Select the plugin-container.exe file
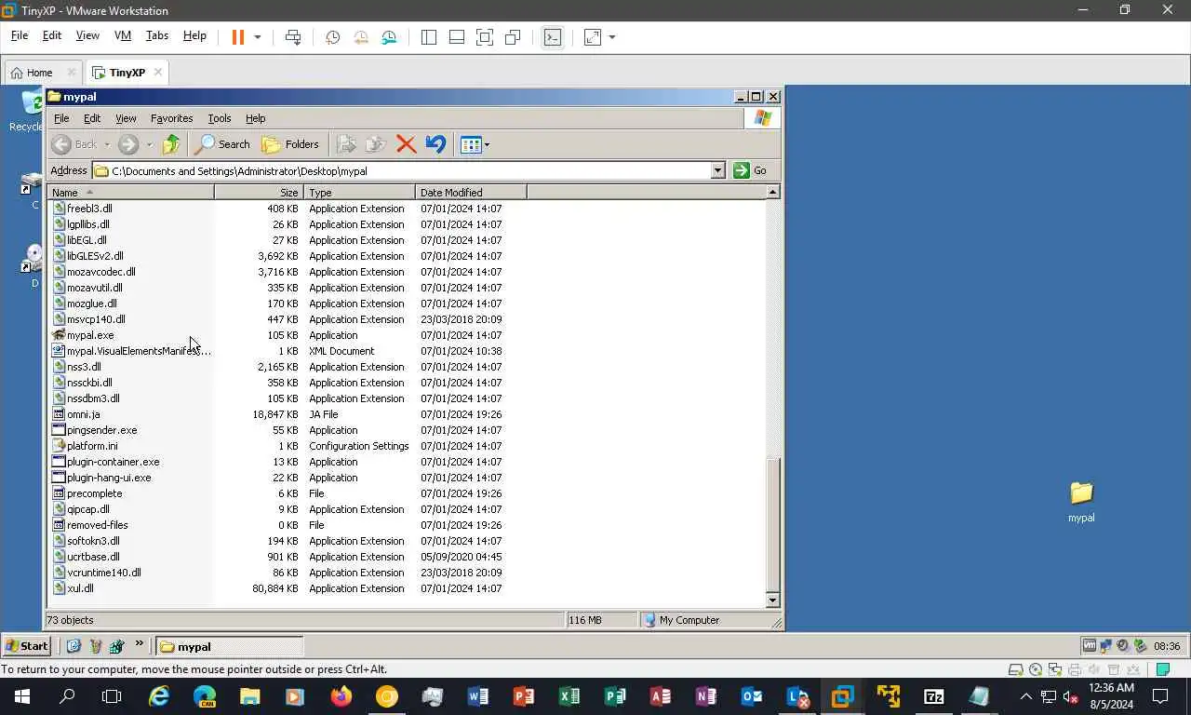 pos(113,462)
